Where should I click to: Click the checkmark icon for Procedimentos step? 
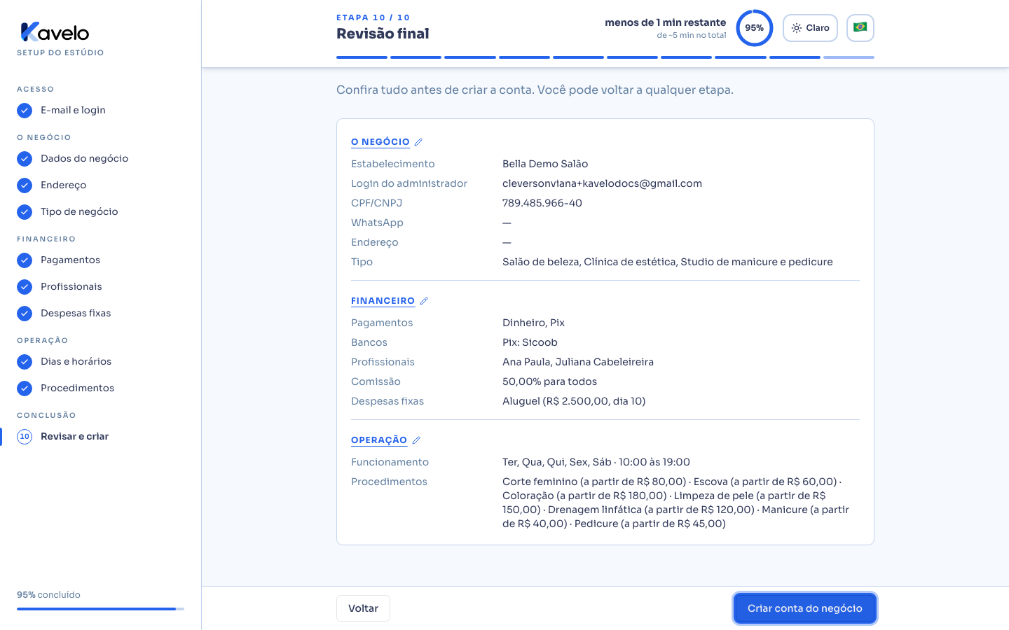(x=25, y=388)
